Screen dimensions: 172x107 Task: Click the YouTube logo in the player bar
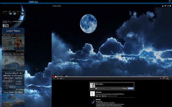click(x=167, y=78)
